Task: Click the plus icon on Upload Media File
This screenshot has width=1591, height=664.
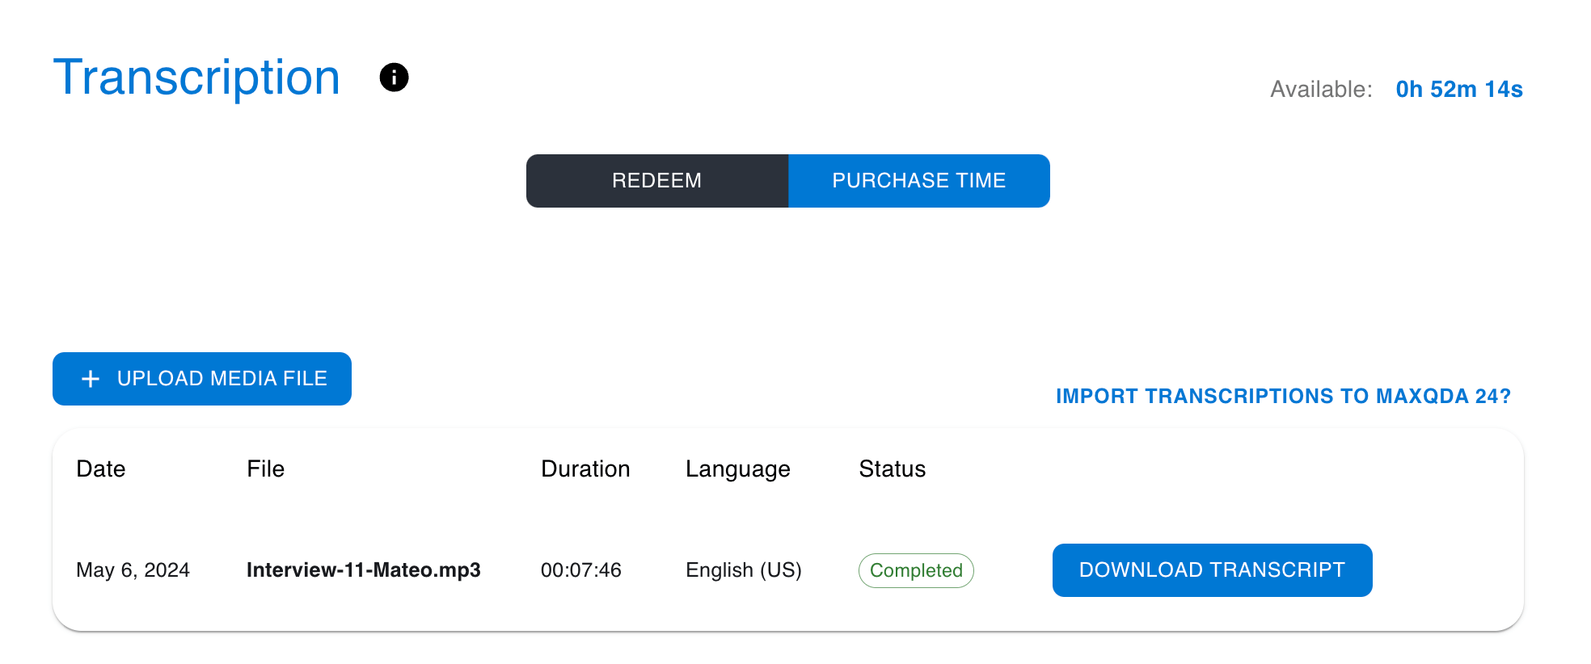Action: pyautogui.click(x=91, y=379)
